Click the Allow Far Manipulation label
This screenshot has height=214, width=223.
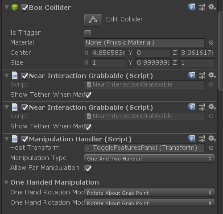tap(45, 168)
